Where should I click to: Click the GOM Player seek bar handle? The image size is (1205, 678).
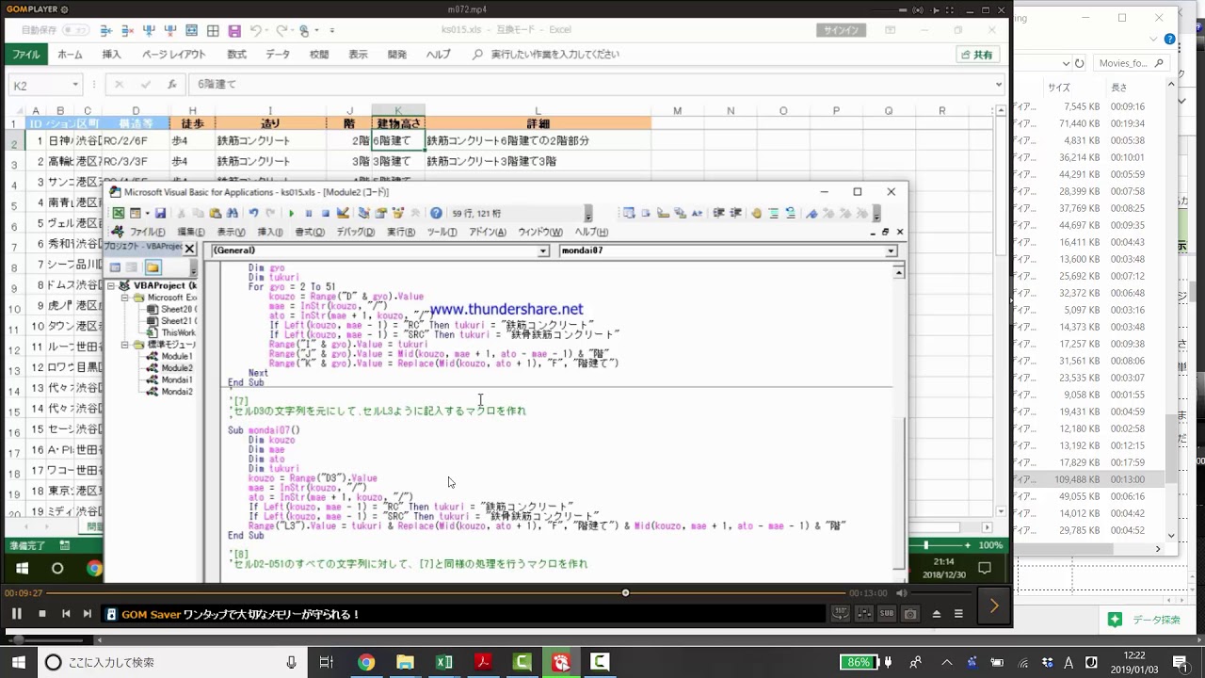point(625,593)
